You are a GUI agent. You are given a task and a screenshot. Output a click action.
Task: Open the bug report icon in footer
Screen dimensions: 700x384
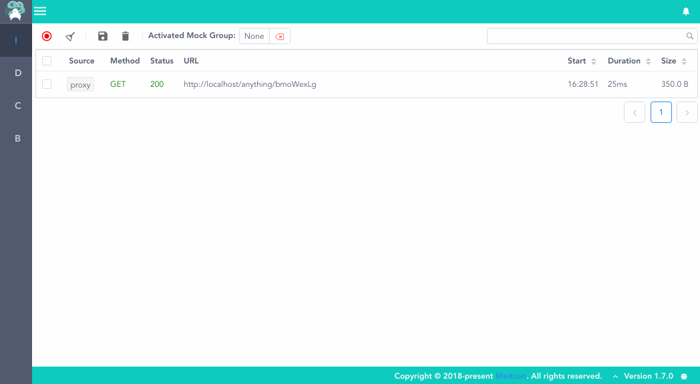[x=684, y=377]
